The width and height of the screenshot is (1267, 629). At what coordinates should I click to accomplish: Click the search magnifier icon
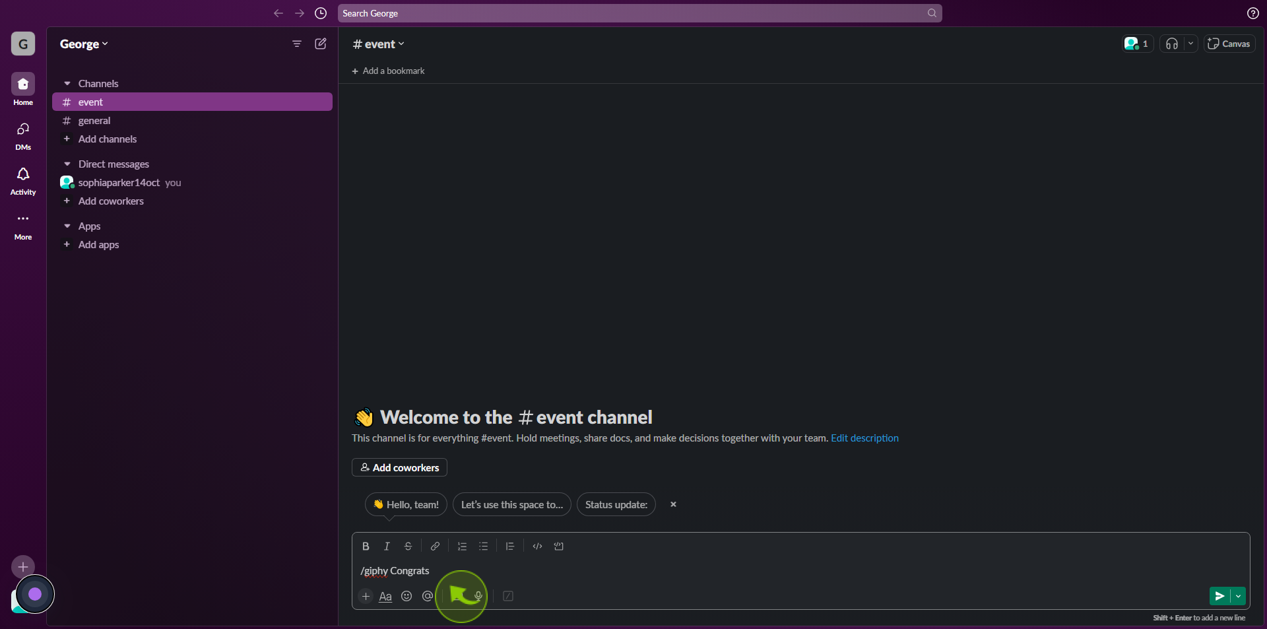pos(932,13)
